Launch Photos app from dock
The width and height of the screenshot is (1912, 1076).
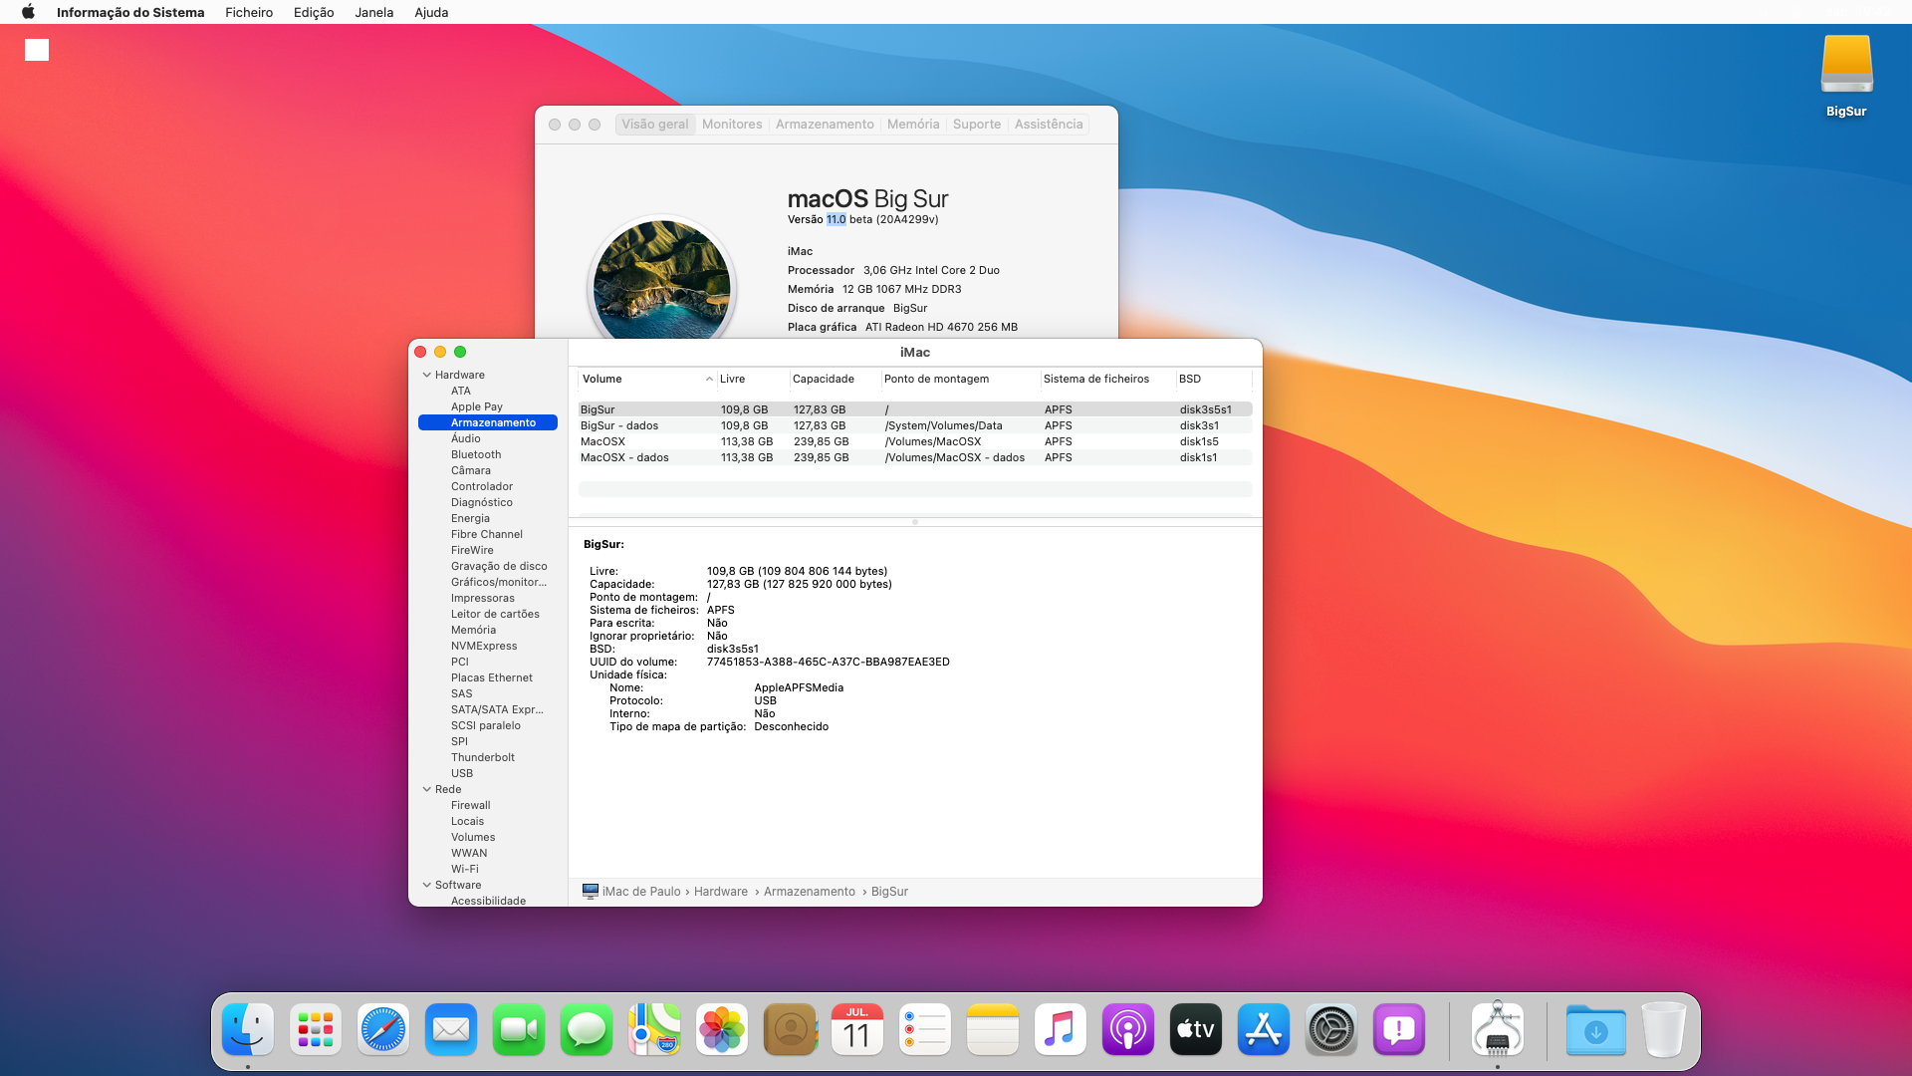722,1030
